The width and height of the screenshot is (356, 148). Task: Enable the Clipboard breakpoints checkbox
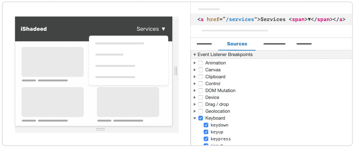click(x=201, y=77)
